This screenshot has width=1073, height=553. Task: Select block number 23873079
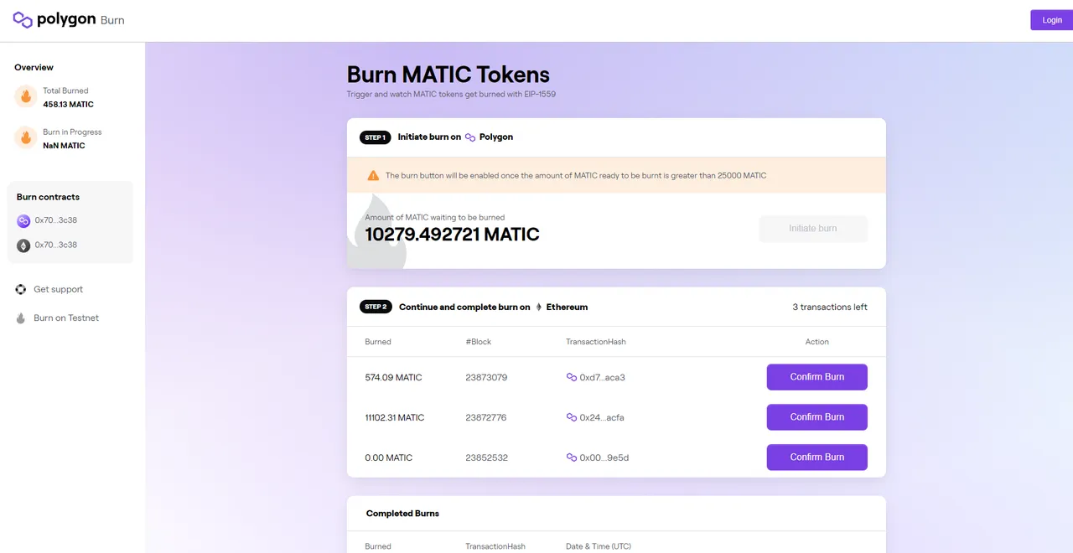pyautogui.click(x=486, y=378)
